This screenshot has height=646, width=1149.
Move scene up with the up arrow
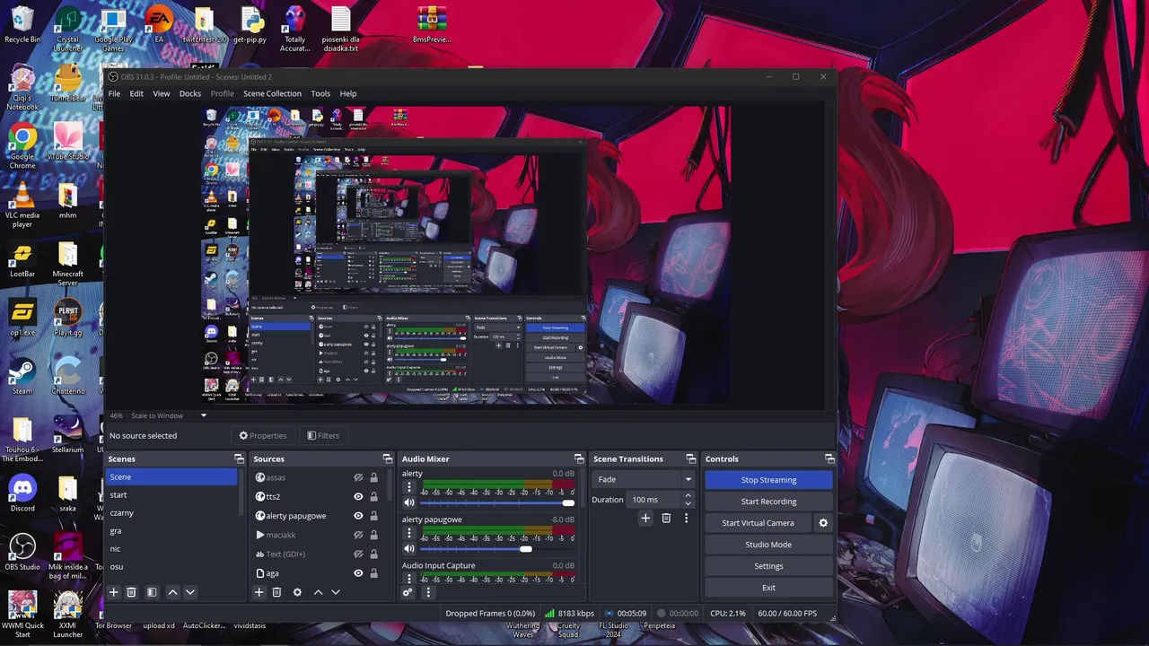click(x=172, y=592)
